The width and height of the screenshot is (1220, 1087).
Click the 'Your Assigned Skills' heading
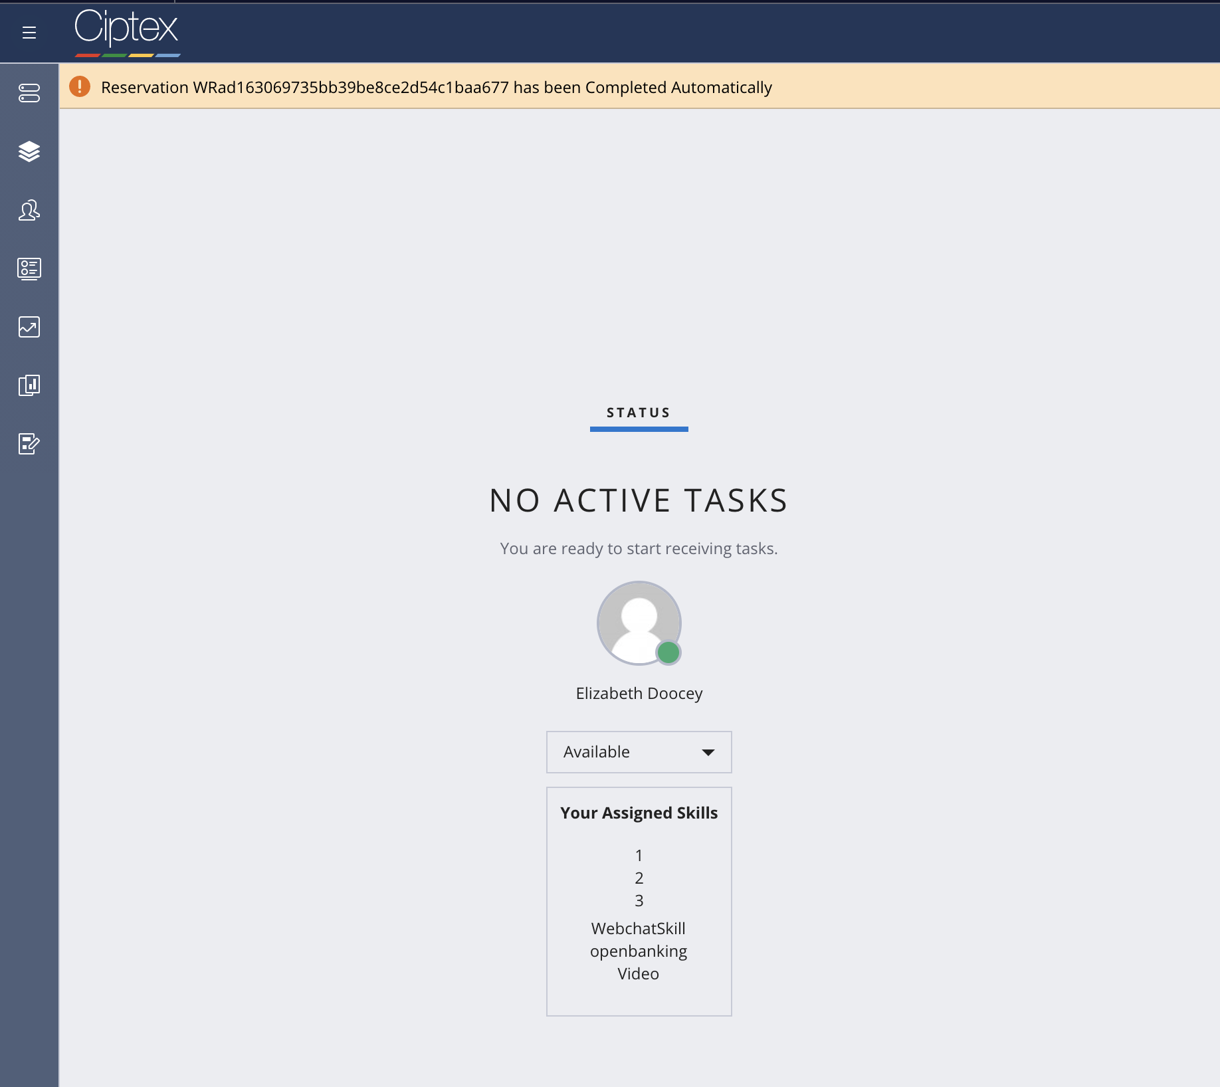coord(639,813)
